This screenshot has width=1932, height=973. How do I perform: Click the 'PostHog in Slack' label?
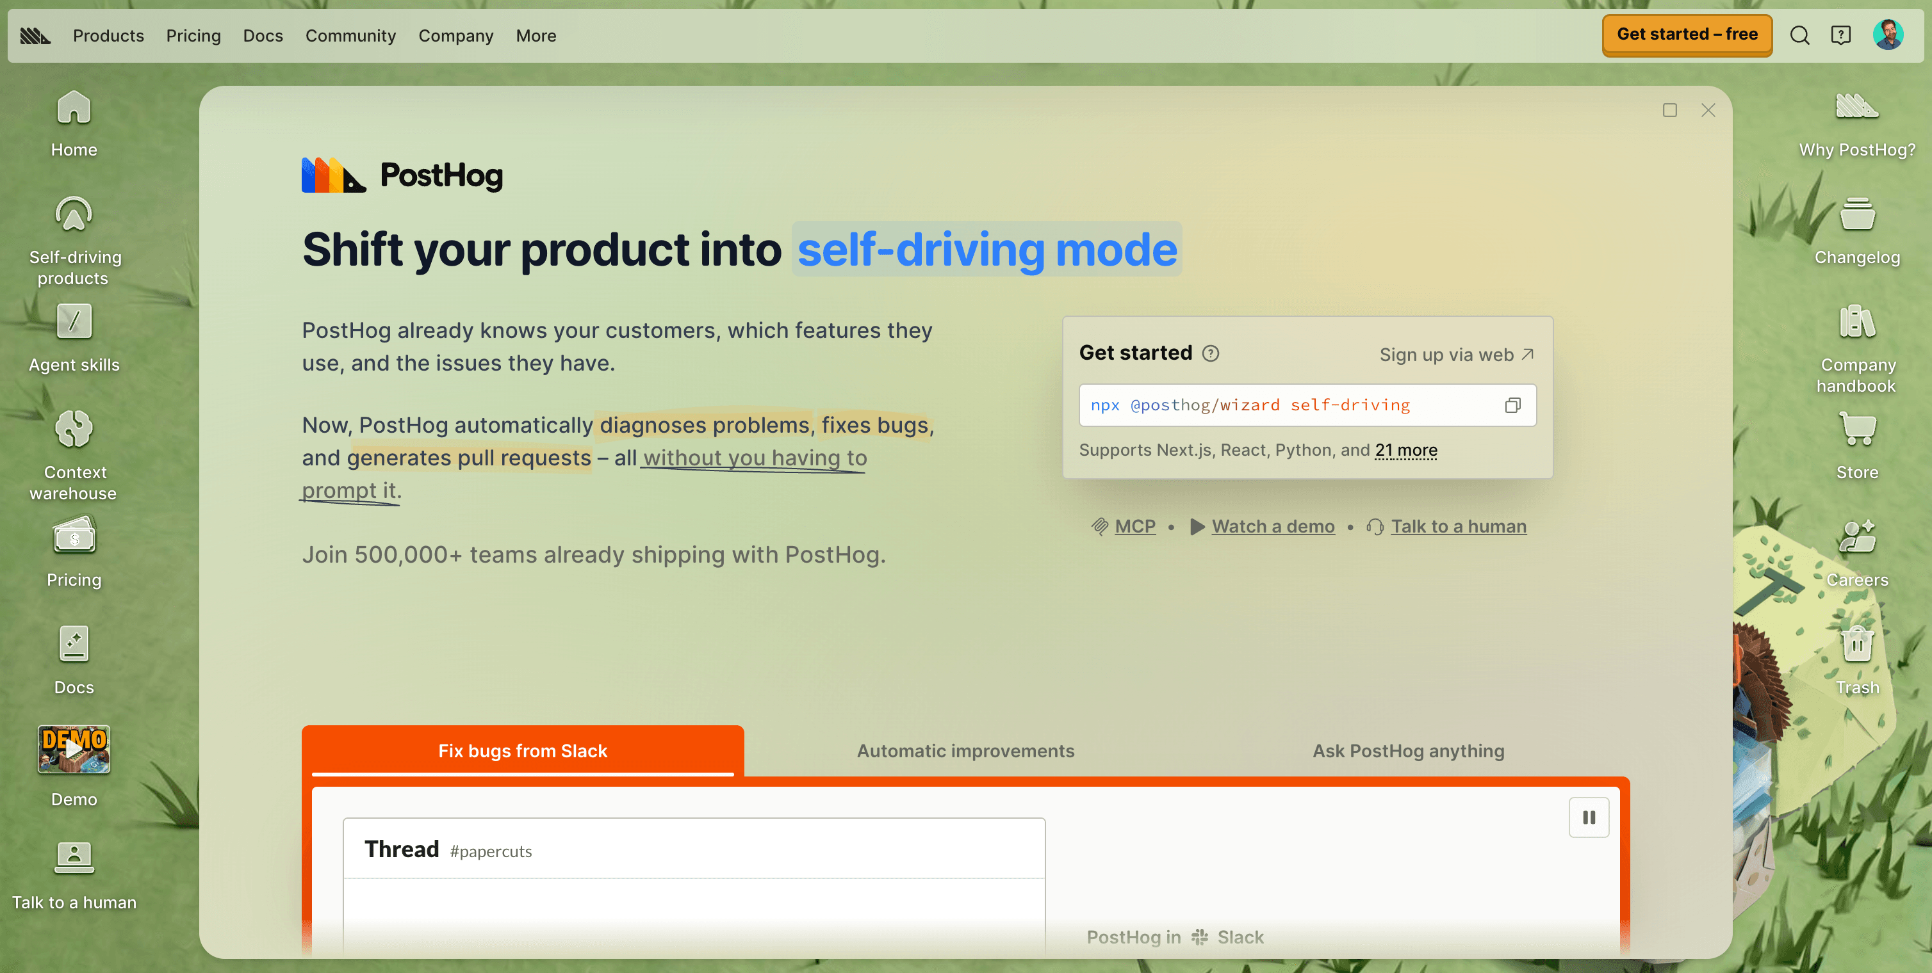coord(1175,937)
